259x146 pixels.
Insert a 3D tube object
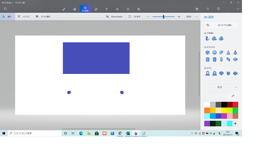pos(214,59)
